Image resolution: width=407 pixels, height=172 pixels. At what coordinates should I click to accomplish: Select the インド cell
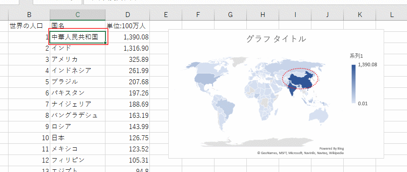click(78, 48)
